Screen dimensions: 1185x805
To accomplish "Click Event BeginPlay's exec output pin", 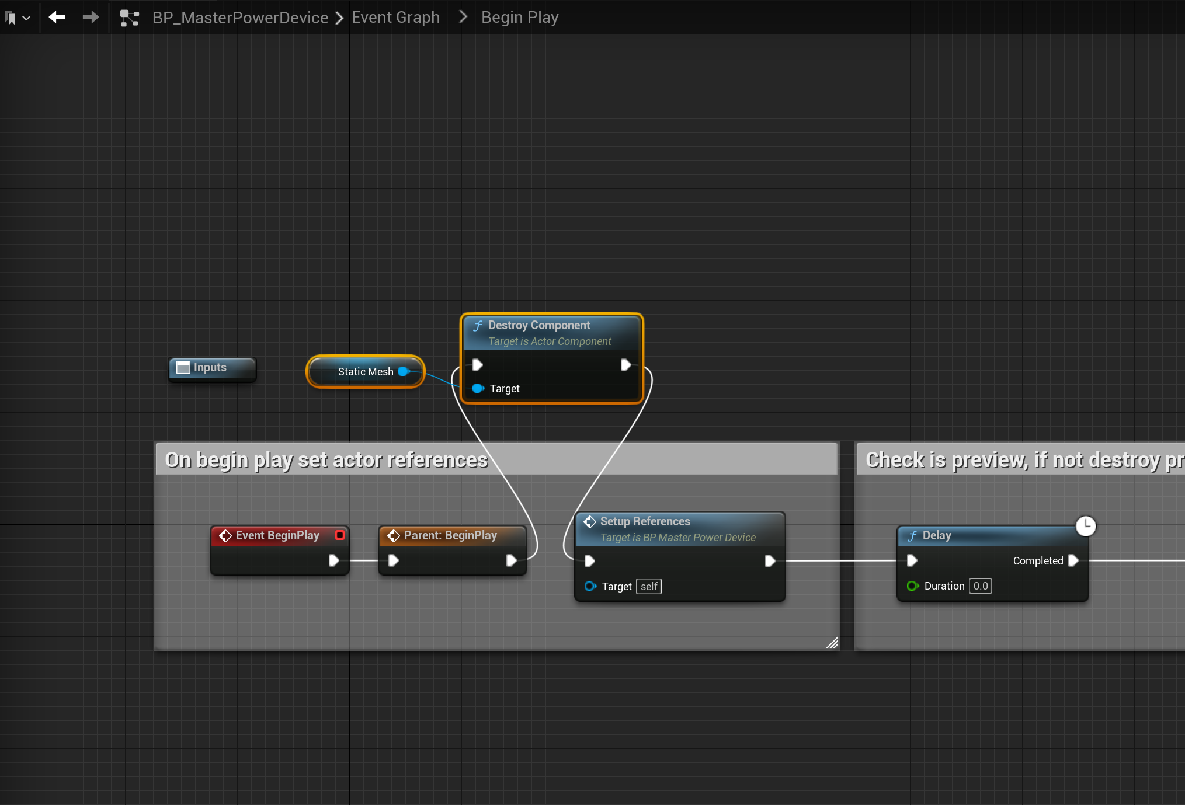I will (x=333, y=560).
